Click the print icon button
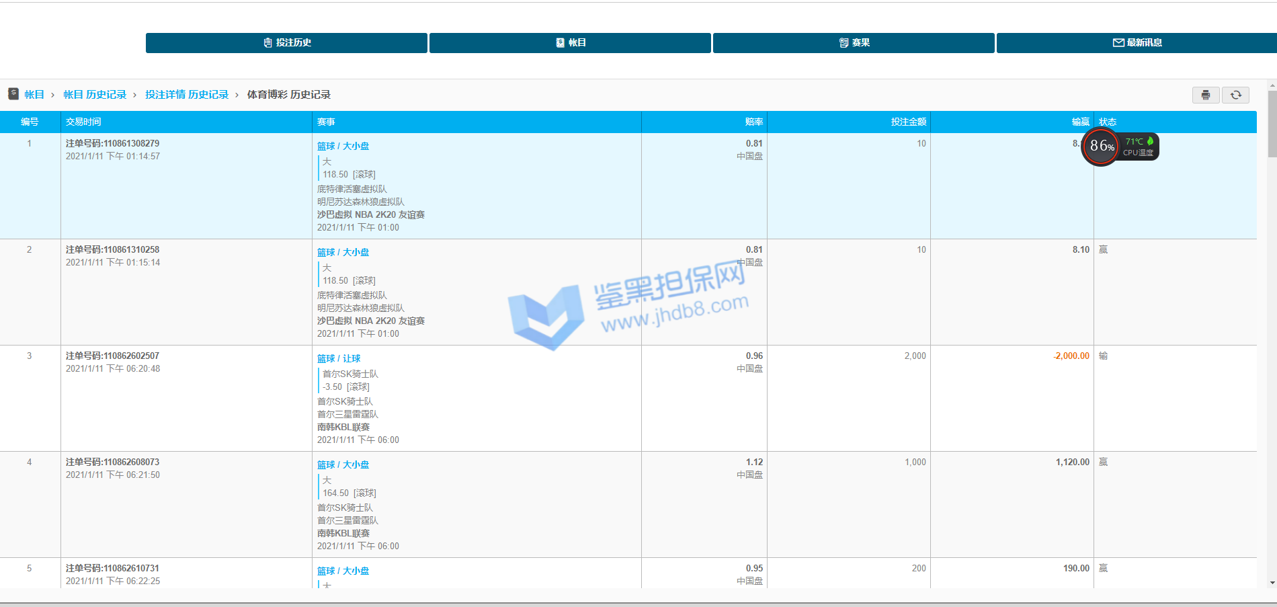Viewport: 1277px width, 607px height. pos(1205,95)
